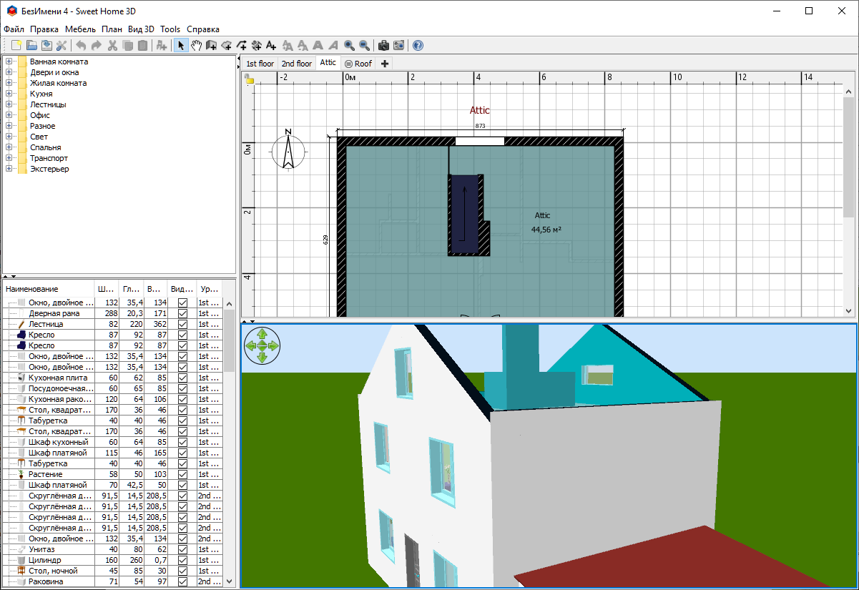Add a new level with plus button
Screen dimensions: 859x590
tap(385, 64)
